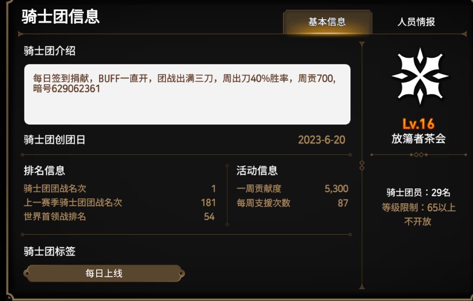Click the 骑士团标签 section header

50,252
